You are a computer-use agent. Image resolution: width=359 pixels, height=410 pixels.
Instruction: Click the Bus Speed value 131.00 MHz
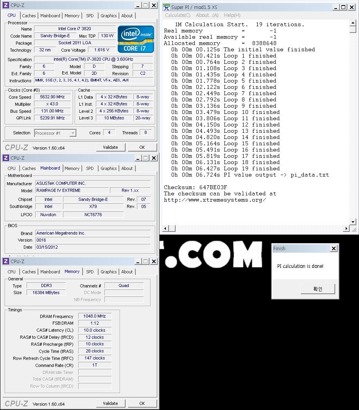coord(52,111)
